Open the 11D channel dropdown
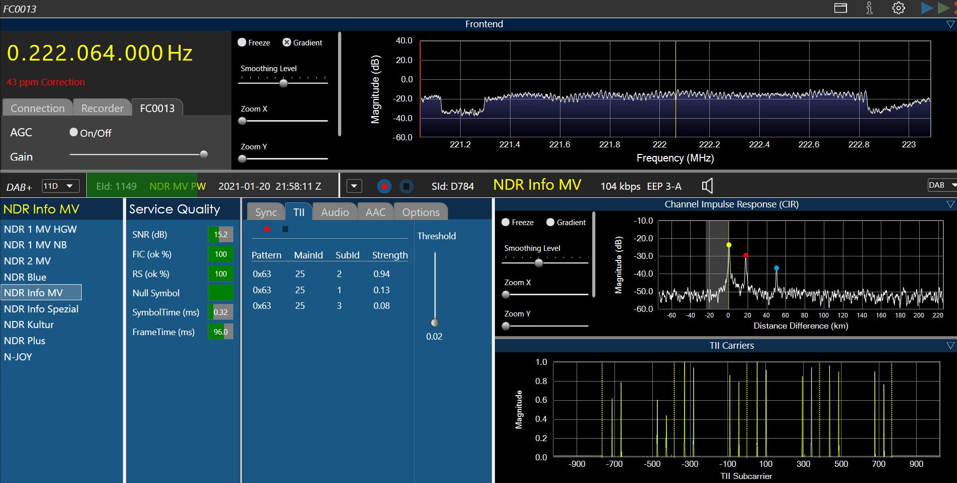 [x=60, y=186]
